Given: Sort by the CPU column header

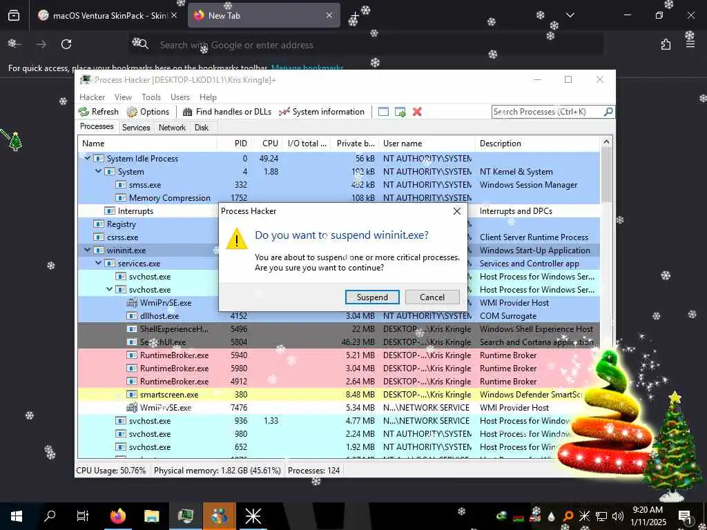Looking at the screenshot, I should click(267, 144).
